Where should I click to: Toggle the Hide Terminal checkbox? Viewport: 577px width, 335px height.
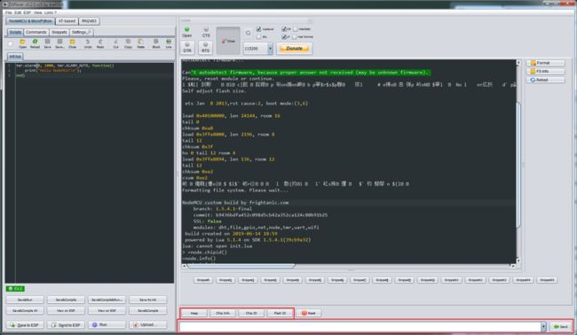pyautogui.click(x=295, y=36)
